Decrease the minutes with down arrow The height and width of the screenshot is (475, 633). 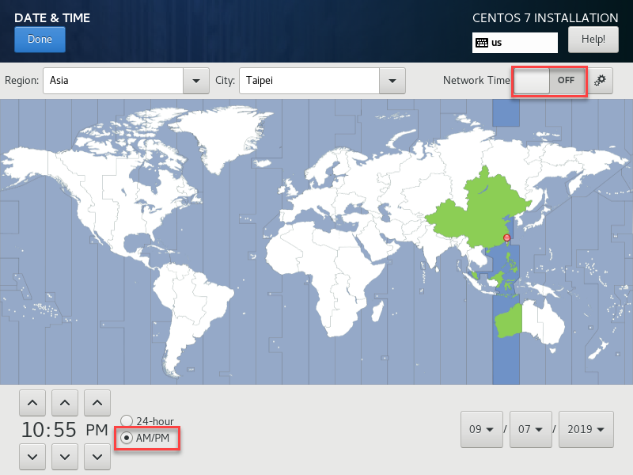65,457
